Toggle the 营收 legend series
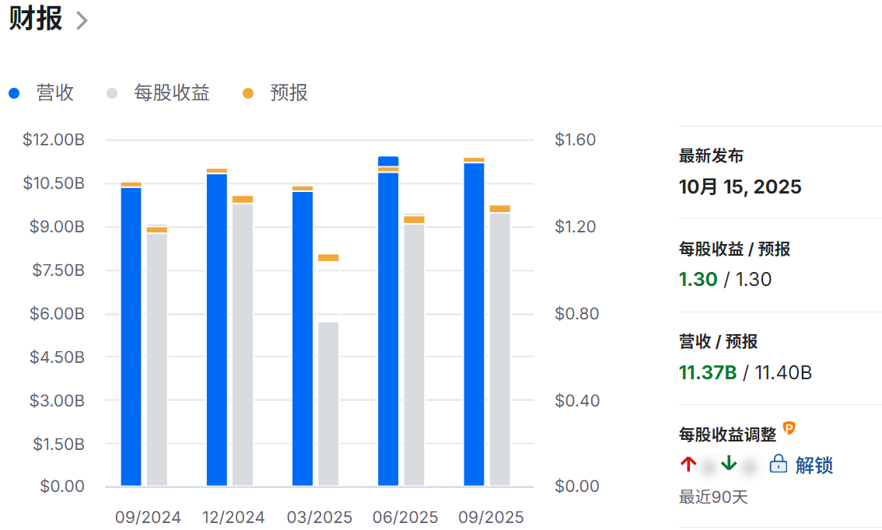Image resolution: width=882 pixels, height=530 pixels. coord(54,93)
